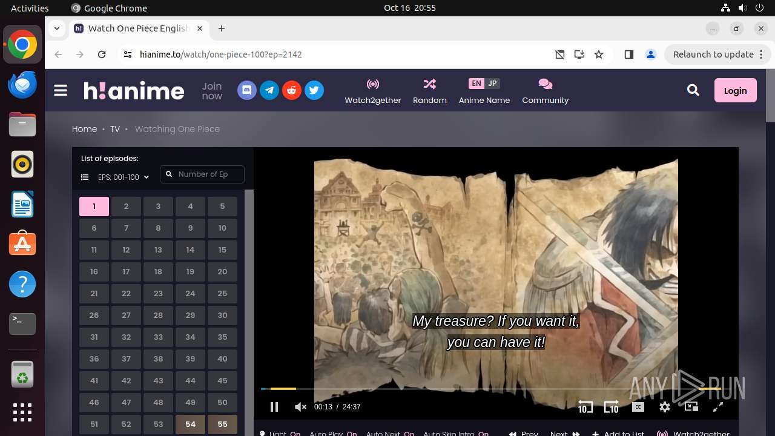Open the Discord link icon
The height and width of the screenshot is (436, 775).
247,91
